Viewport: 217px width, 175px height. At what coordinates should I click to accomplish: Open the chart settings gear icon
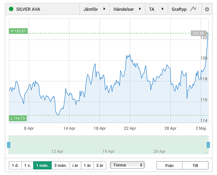[207, 9]
